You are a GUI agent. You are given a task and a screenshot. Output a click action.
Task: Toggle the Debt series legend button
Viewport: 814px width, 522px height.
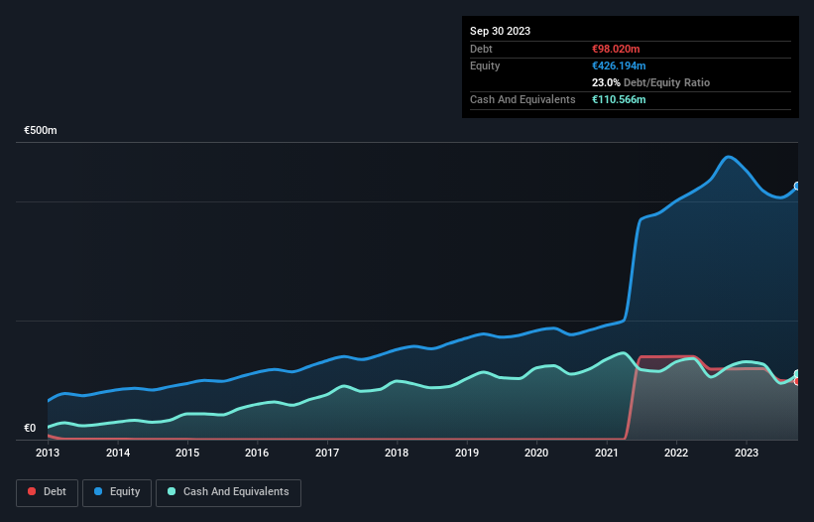(x=47, y=492)
